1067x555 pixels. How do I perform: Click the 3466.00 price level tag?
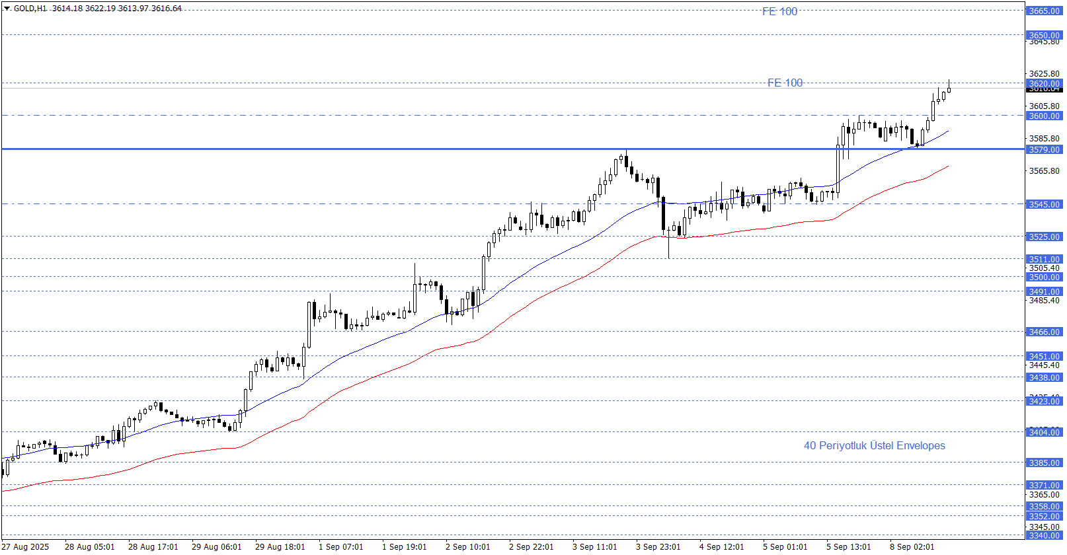[1044, 332]
